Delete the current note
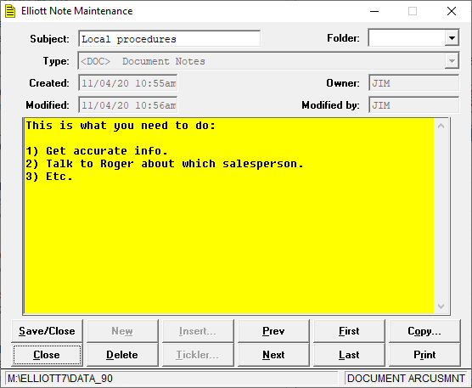This screenshot has width=472, height=388. tap(122, 355)
